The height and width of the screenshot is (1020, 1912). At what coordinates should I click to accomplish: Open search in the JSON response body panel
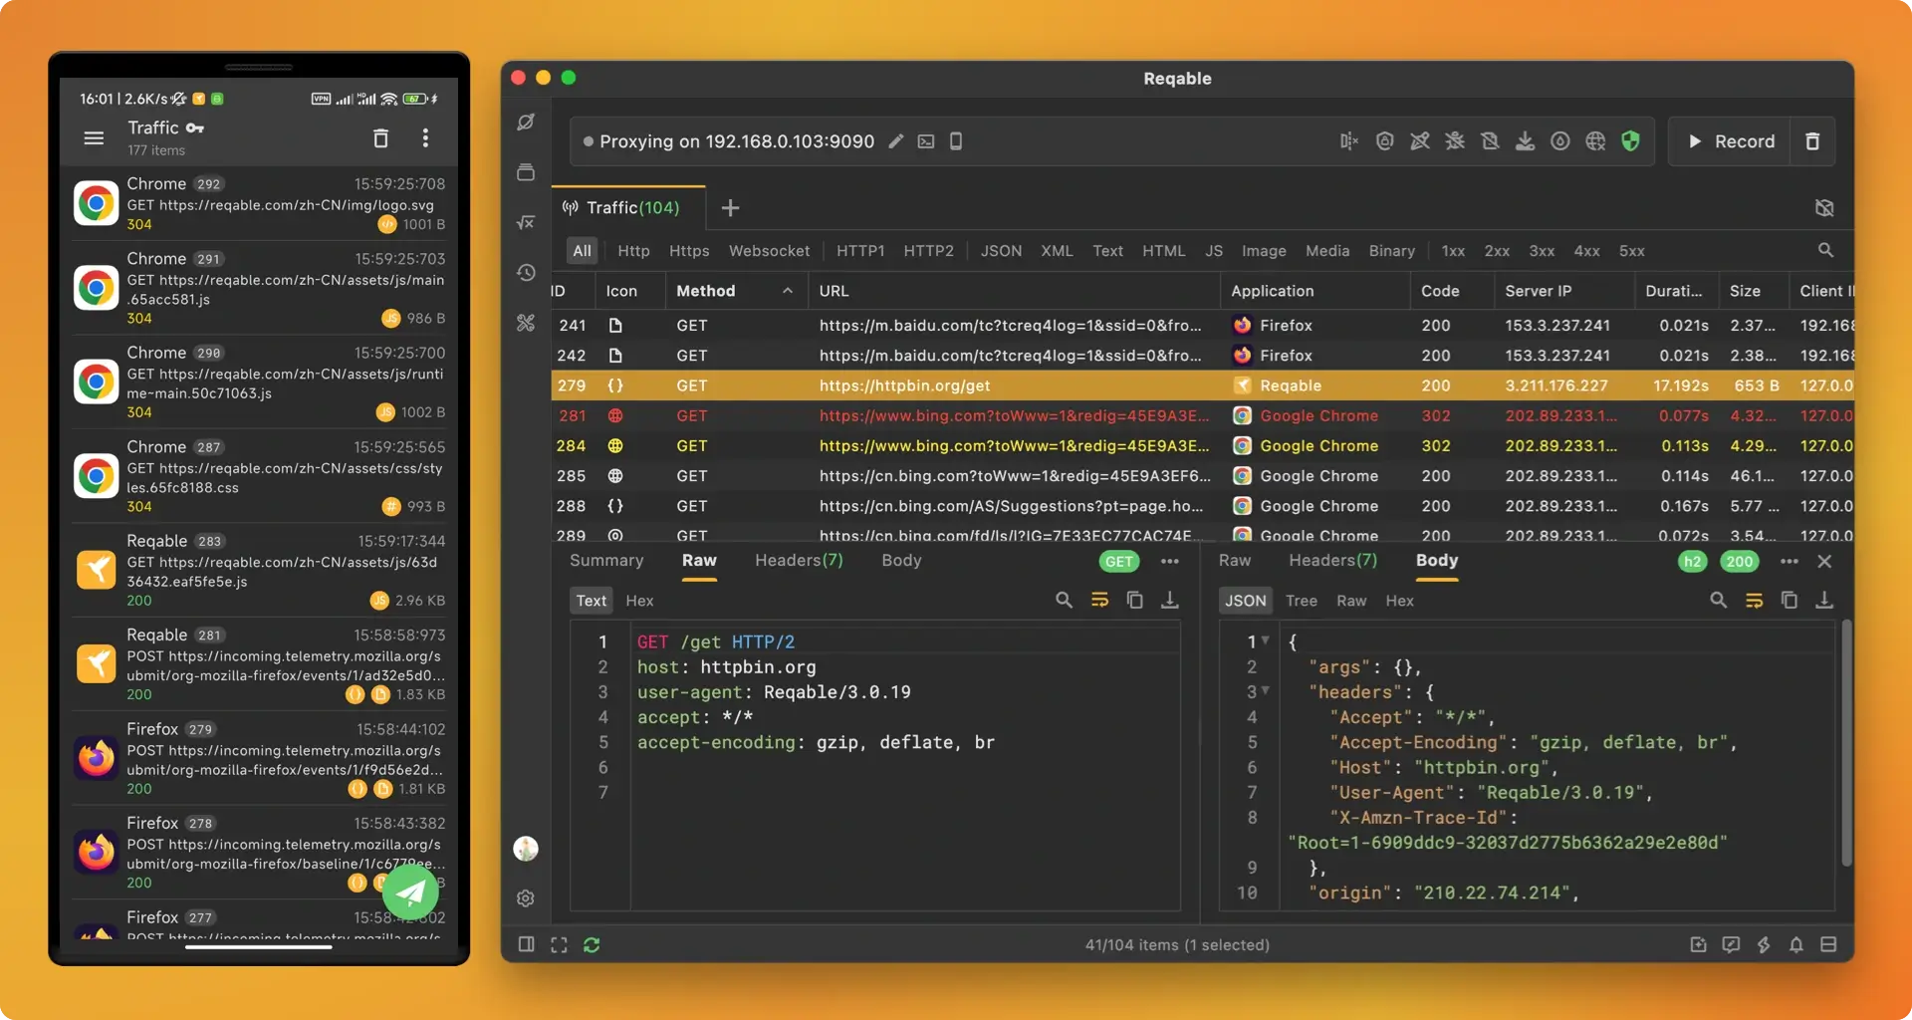[x=1719, y=600]
